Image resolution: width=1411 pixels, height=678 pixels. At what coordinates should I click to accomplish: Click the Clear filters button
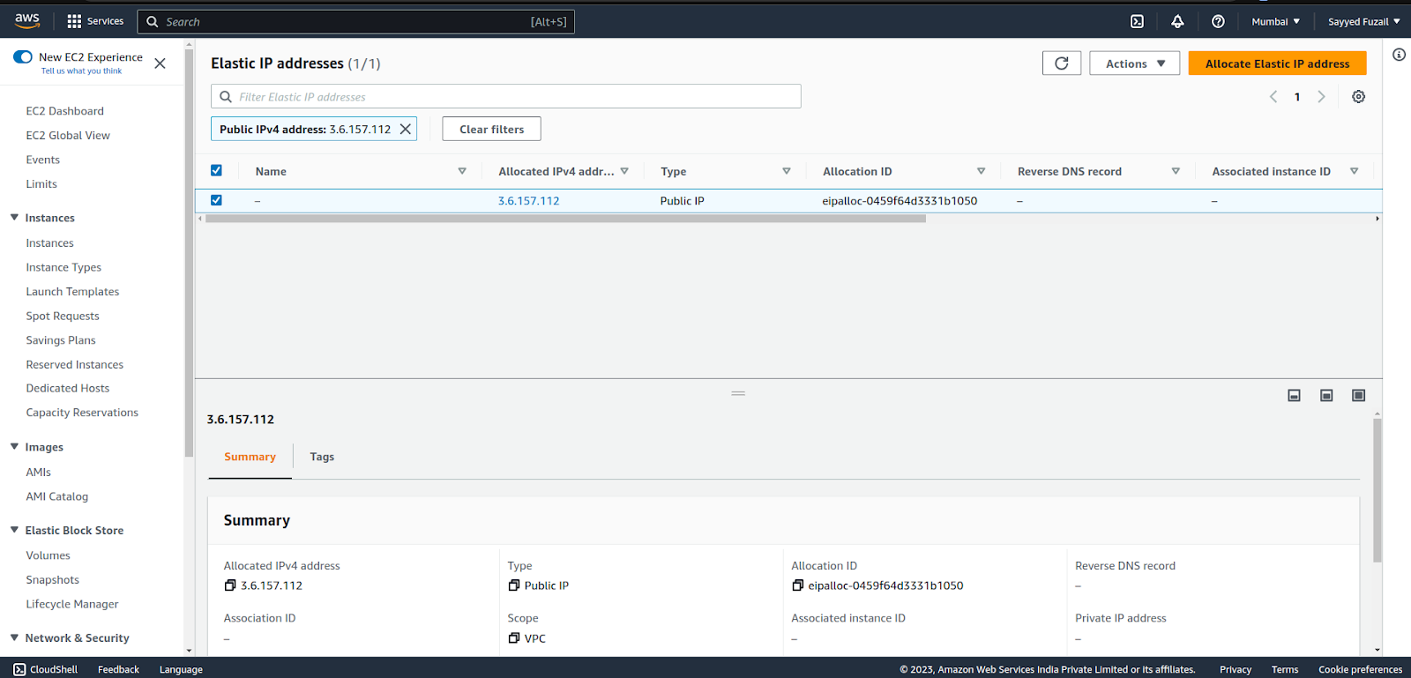[491, 129]
